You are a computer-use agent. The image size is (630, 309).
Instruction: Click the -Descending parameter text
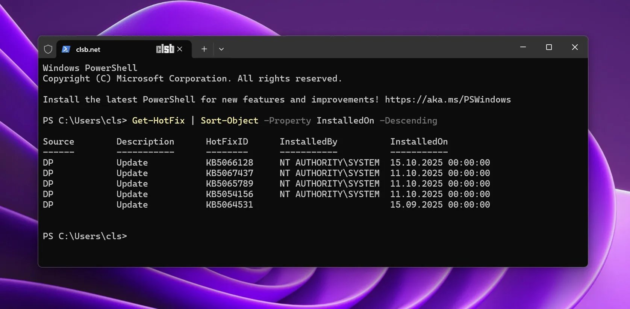(408, 121)
